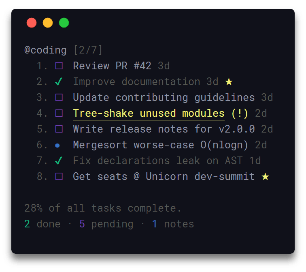Click the [2/7] progress counter
Viewport: 306px width, 272px height.
pos(88,50)
